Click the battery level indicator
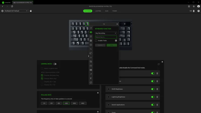The width and height of the screenshot is (201, 113). click(x=192, y=11)
